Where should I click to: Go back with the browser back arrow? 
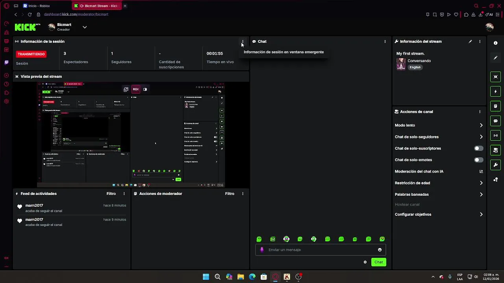tap(16, 15)
